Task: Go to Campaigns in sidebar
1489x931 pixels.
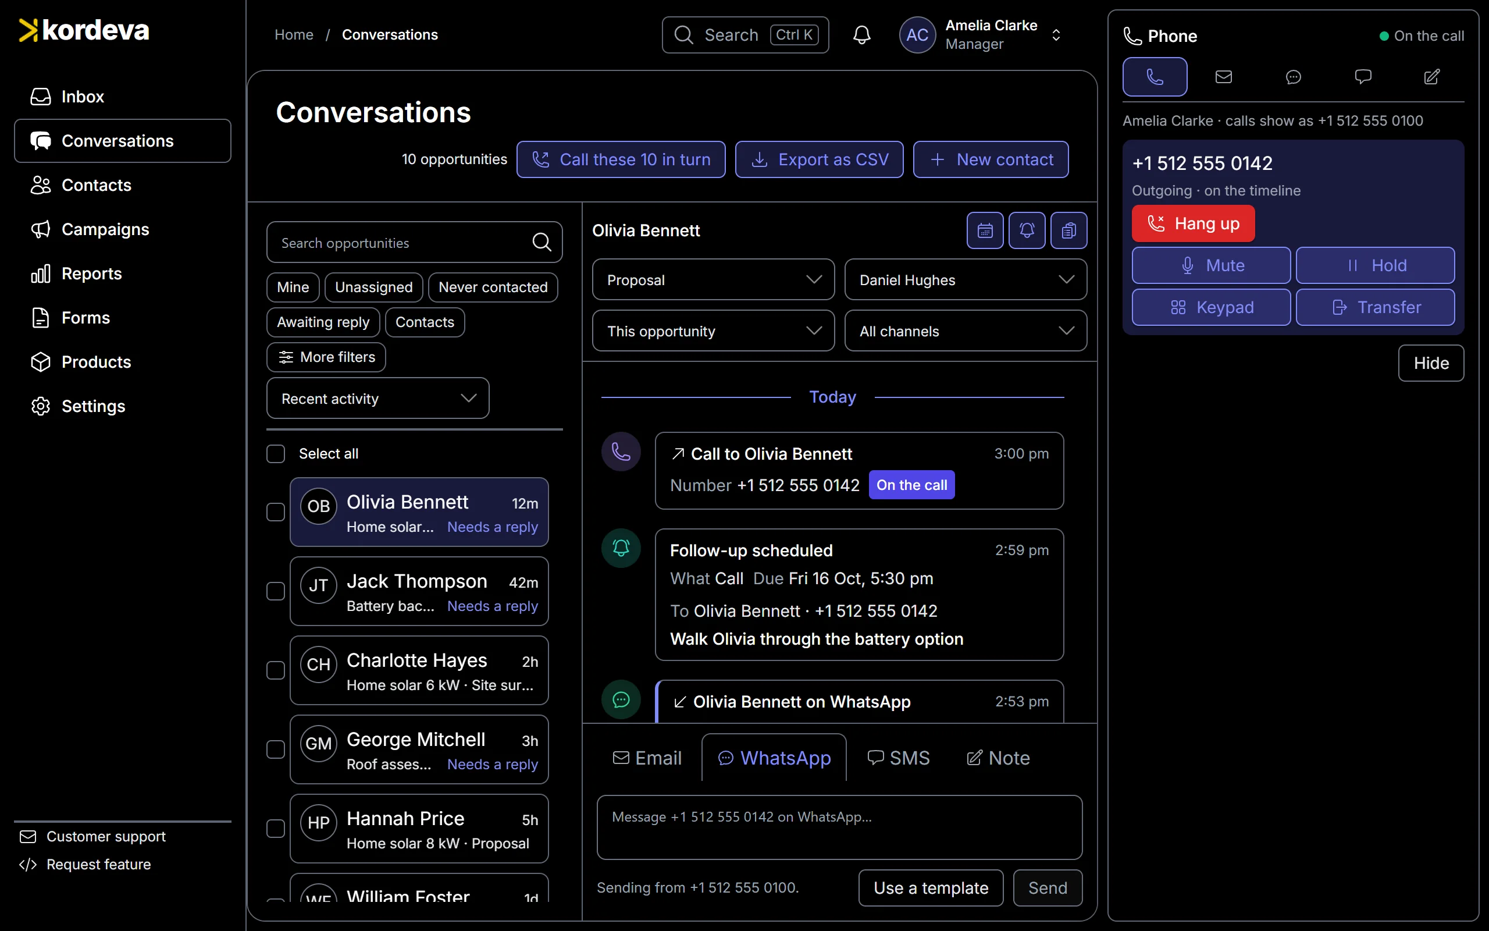Action: (x=123, y=229)
